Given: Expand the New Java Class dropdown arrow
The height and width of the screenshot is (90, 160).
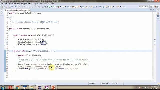Looking at the screenshot, I should (x=70, y=7).
